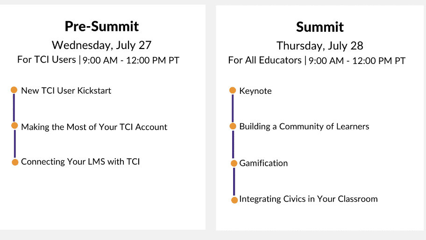Click the Wednesday, July 27 date
The width and height of the screenshot is (426, 240).
[x=102, y=45]
